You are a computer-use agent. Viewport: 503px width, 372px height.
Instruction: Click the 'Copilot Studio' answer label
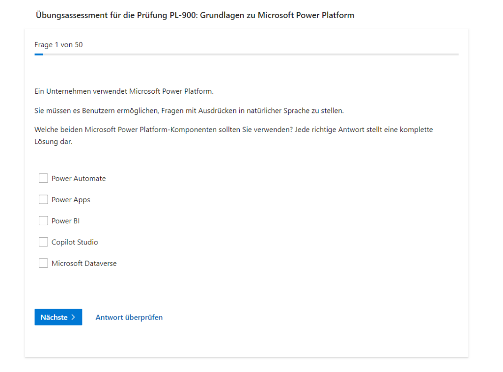pos(75,242)
